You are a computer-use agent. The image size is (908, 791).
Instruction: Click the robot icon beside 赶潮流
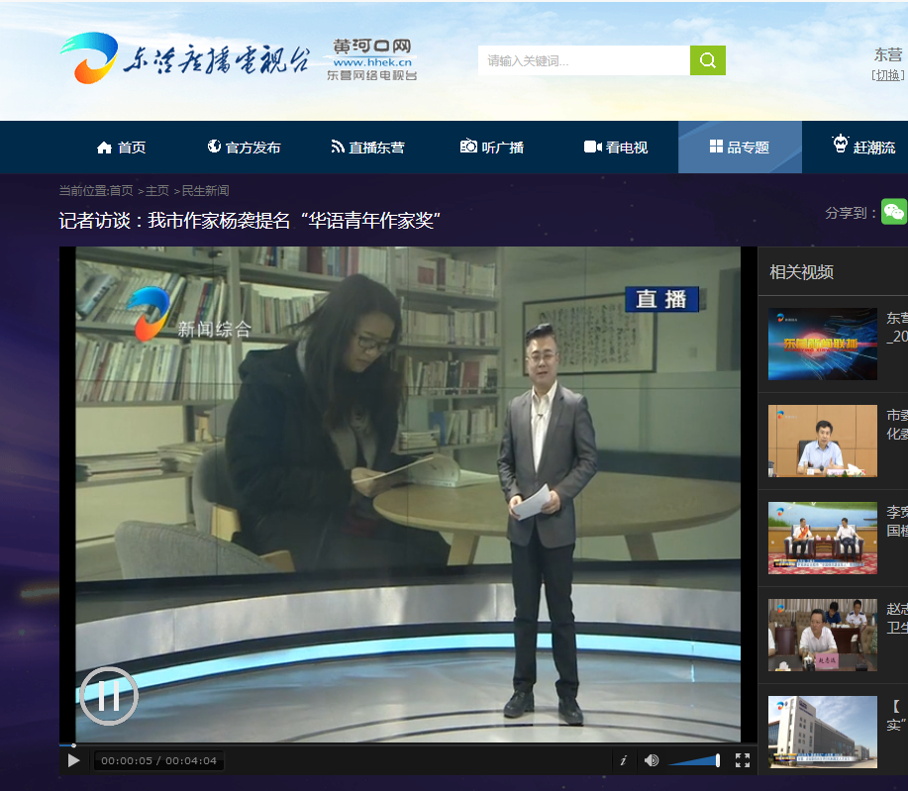pos(841,143)
